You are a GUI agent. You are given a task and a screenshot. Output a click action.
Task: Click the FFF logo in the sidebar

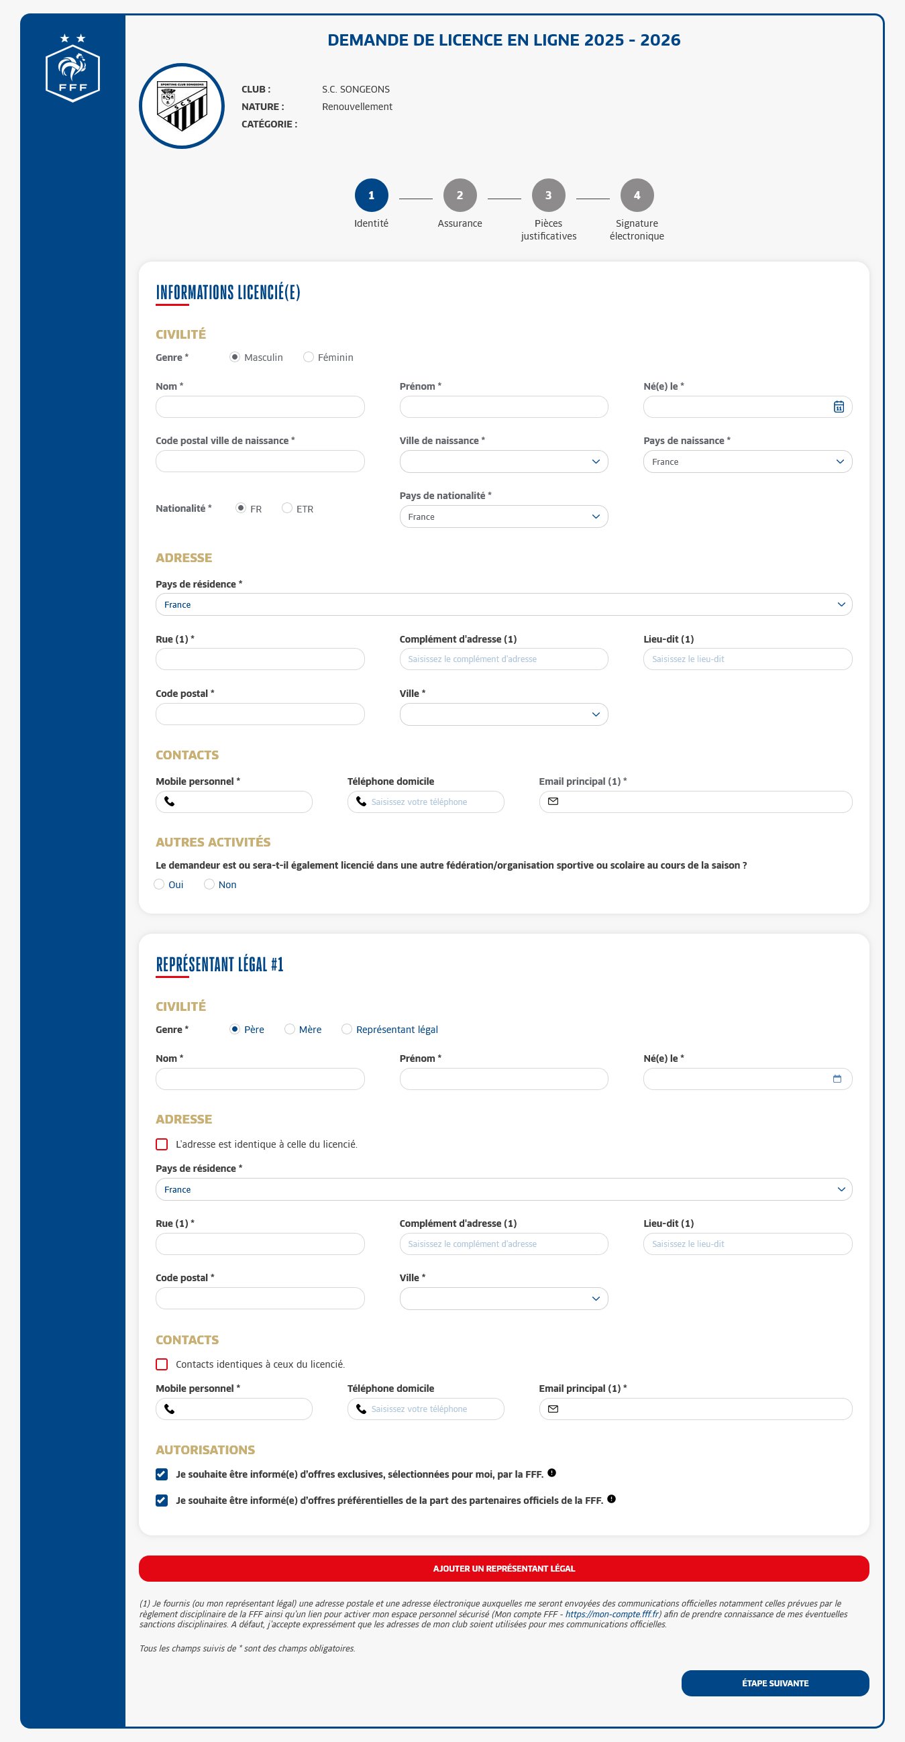[72, 69]
